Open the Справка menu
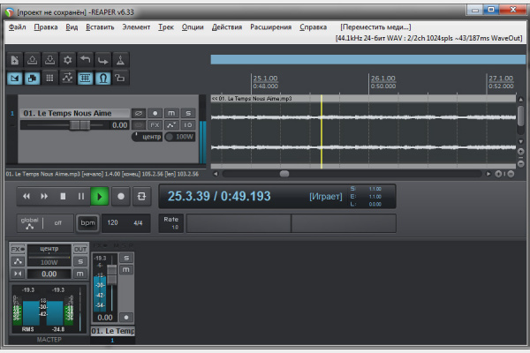 click(x=313, y=27)
